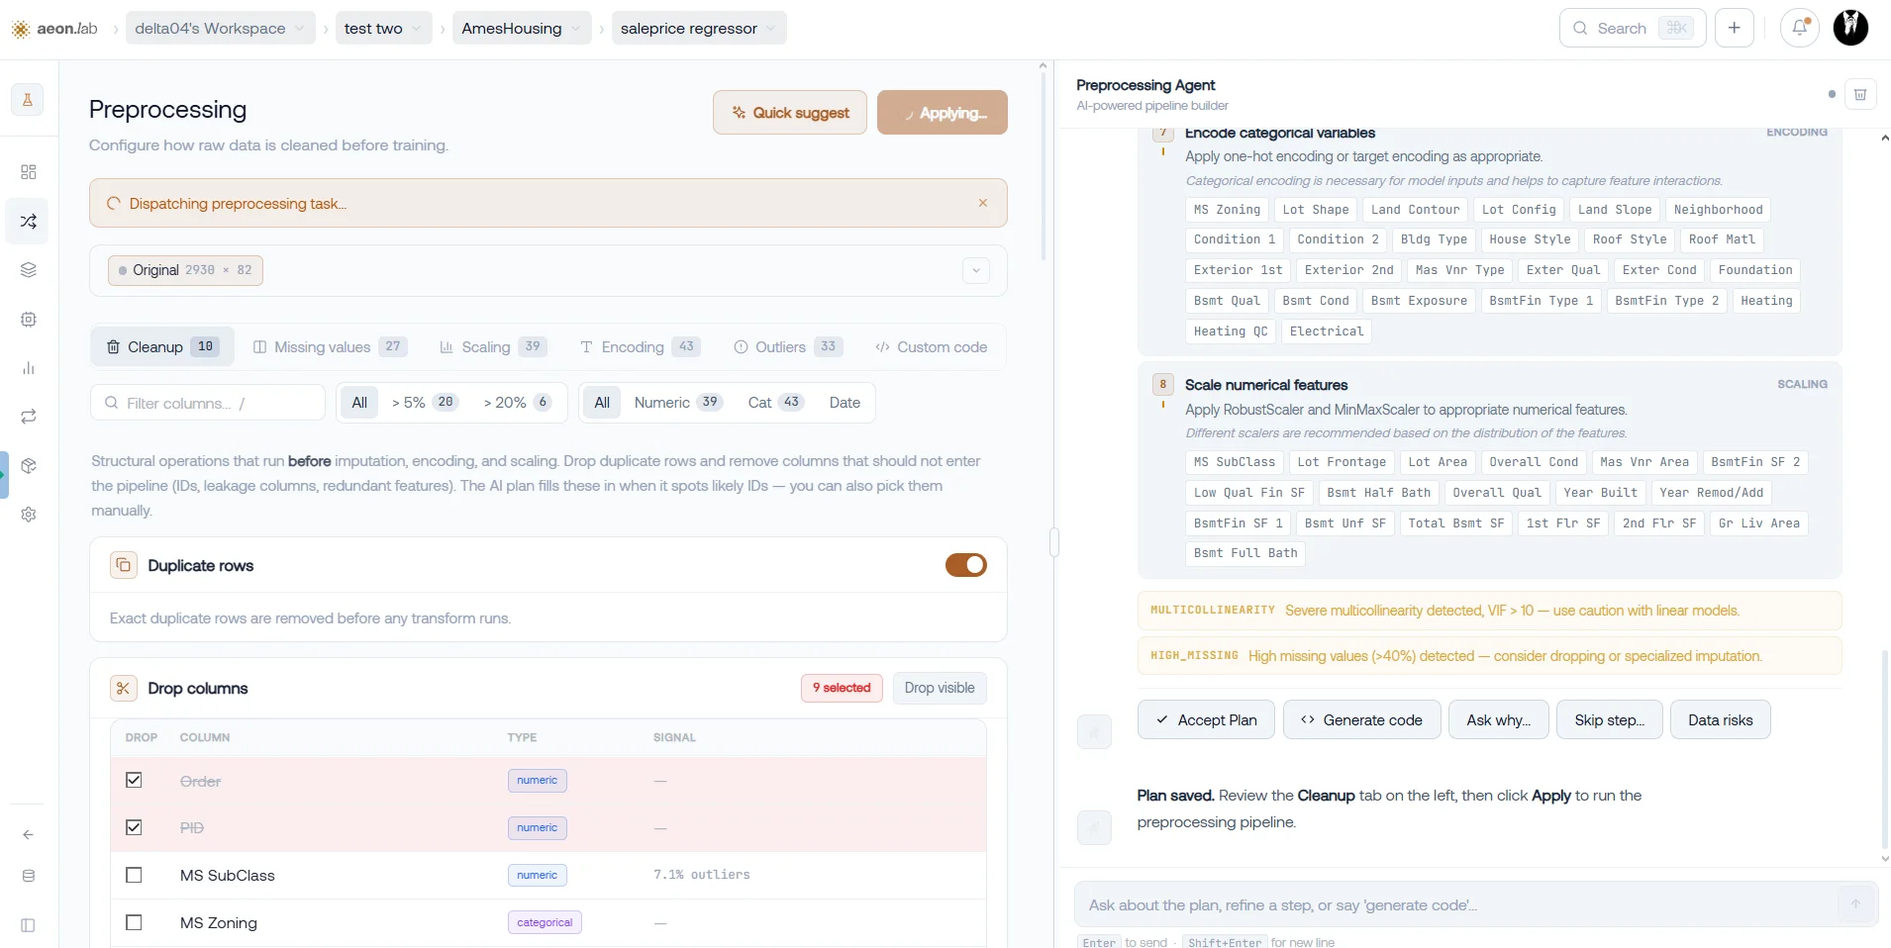
Task: Click the Quick suggest button
Action: click(790, 113)
